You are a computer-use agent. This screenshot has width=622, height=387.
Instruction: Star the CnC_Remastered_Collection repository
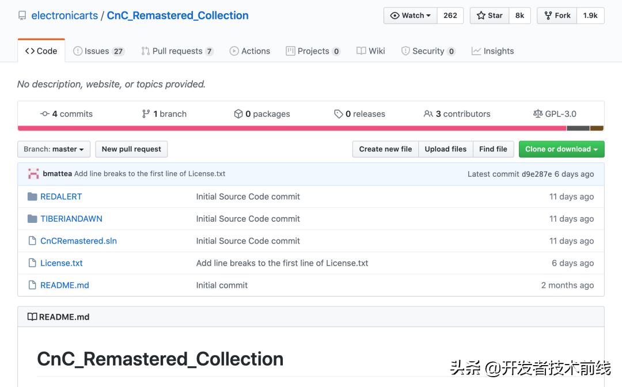(x=490, y=16)
